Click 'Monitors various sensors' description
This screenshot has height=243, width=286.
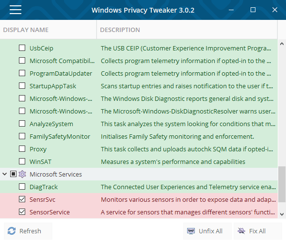click(188, 199)
